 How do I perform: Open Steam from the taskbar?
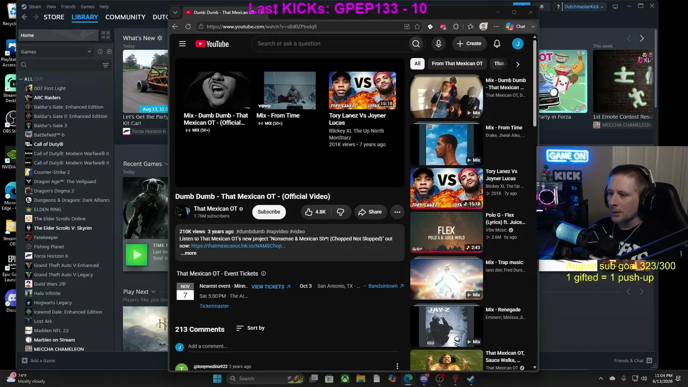[x=471, y=378]
